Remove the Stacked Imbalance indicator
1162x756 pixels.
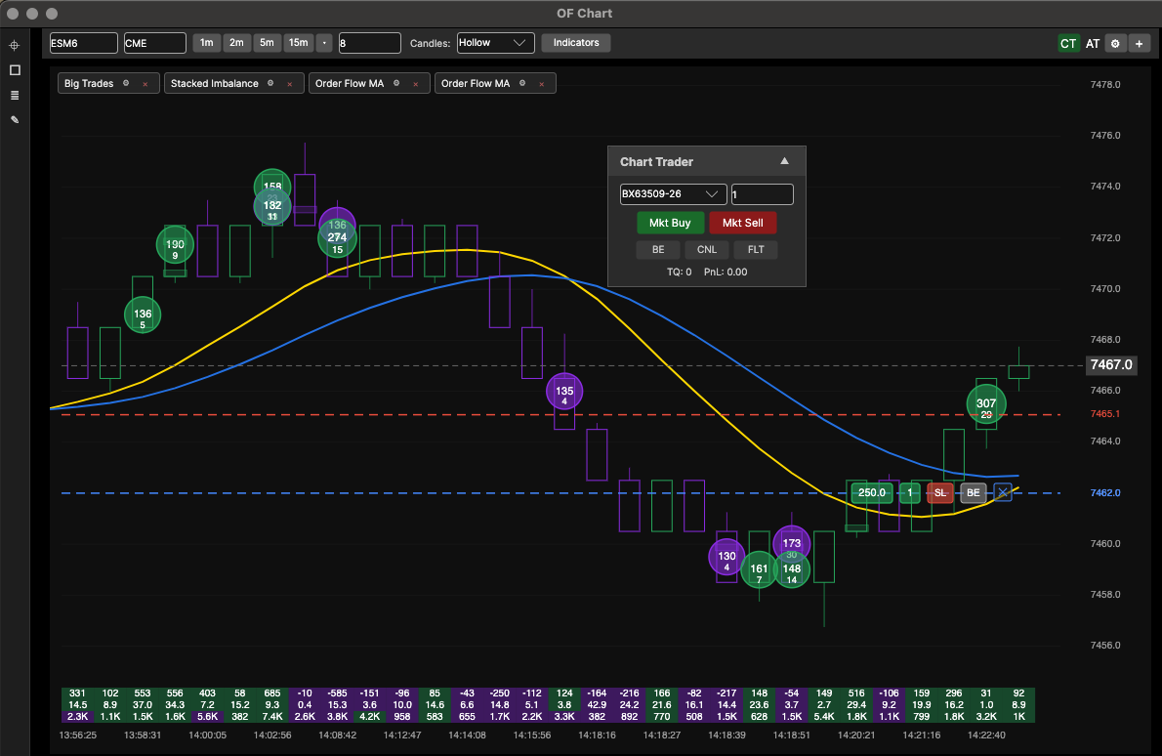coord(290,84)
